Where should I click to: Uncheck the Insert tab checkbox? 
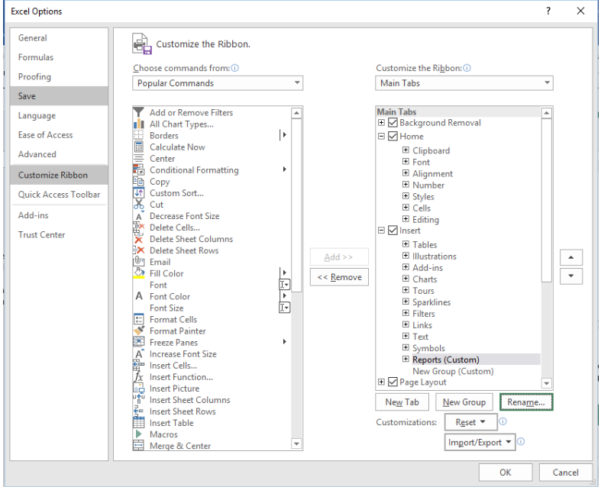pyautogui.click(x=393, y=231)
